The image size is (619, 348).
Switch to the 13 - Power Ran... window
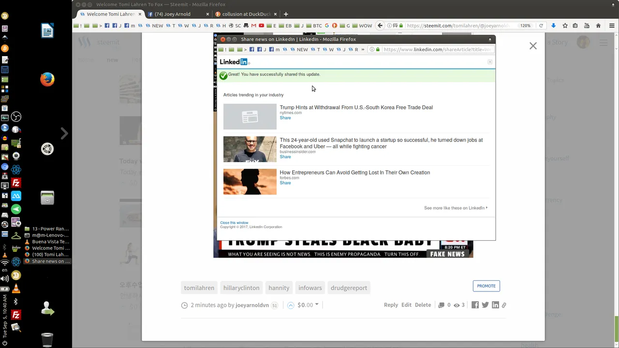point(47,229)
